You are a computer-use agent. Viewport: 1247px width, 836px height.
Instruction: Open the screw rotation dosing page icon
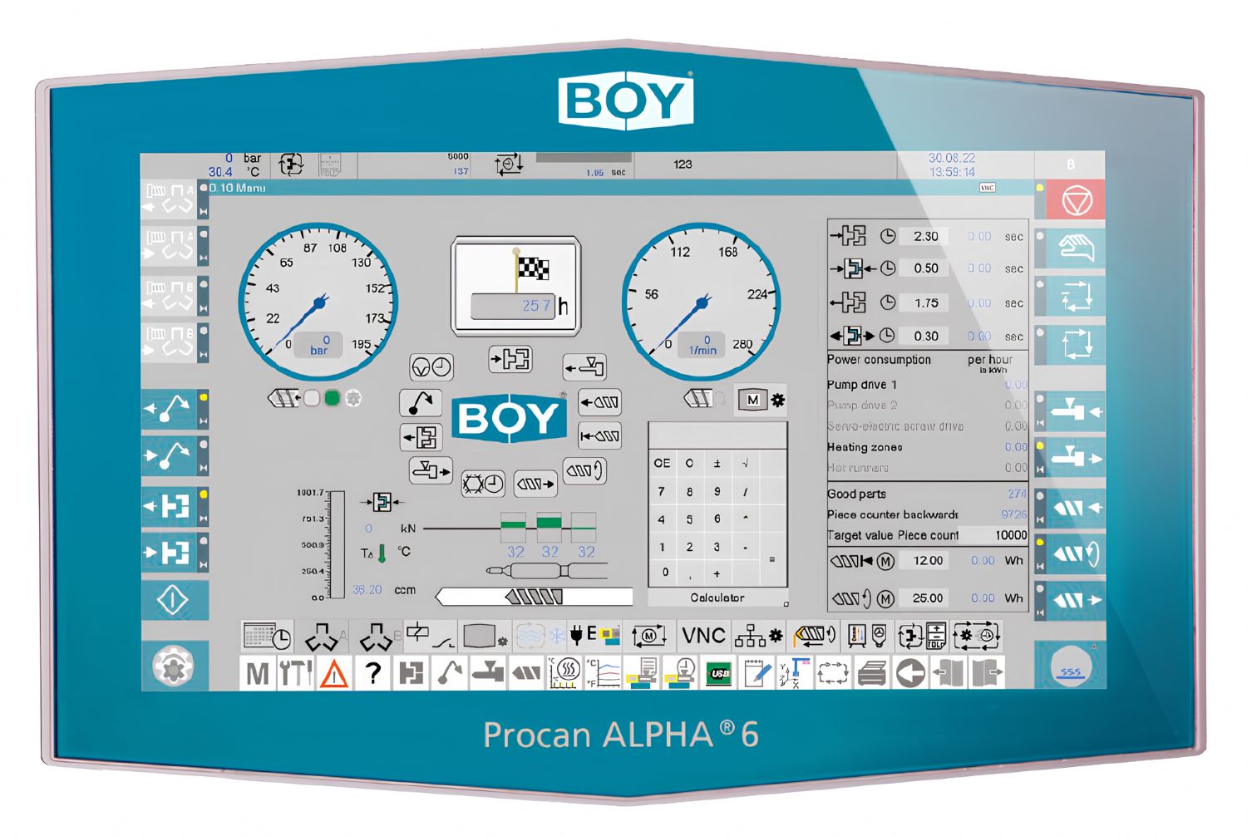click(584, 470)
